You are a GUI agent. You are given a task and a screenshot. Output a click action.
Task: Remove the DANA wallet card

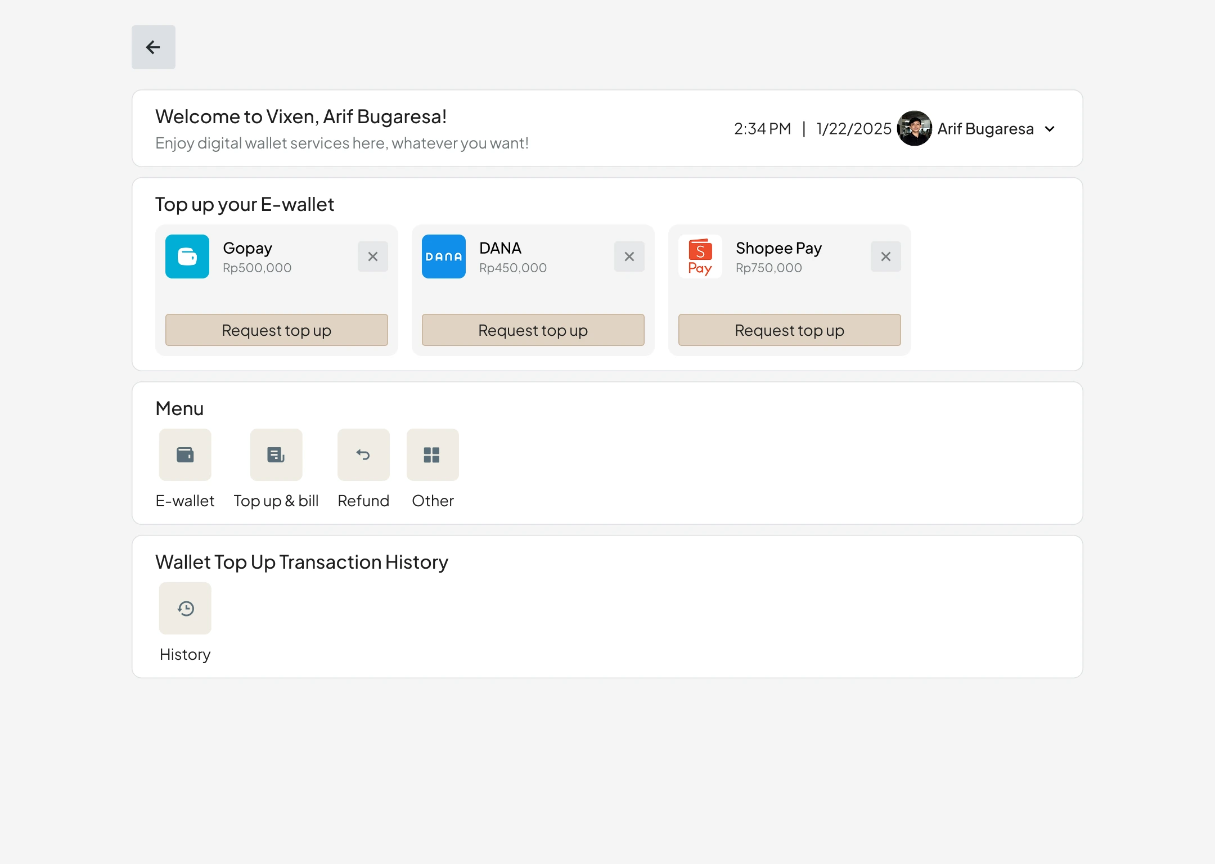pos(629,256)
